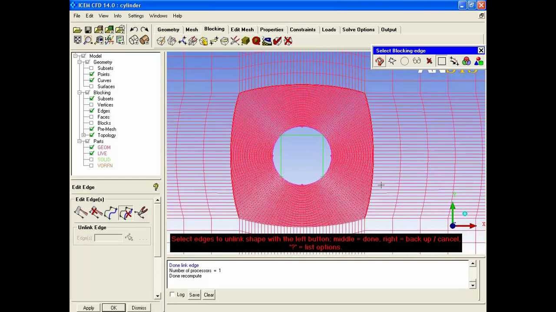The height and width of the screenshot is (312, 556).
Task: Choose Change Edge Split Type pliers icon
Action: coord(141,212)
